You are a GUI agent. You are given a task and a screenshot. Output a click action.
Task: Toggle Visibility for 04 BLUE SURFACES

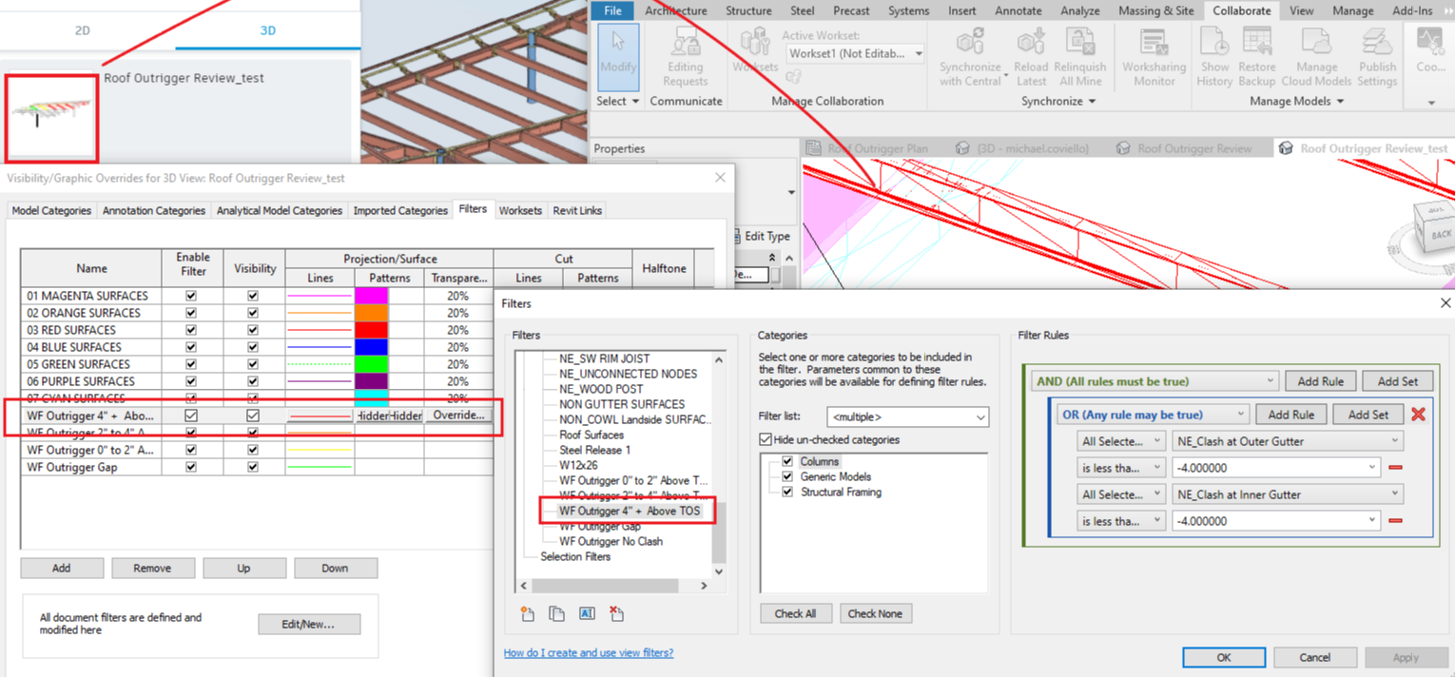tap(253, 347)
